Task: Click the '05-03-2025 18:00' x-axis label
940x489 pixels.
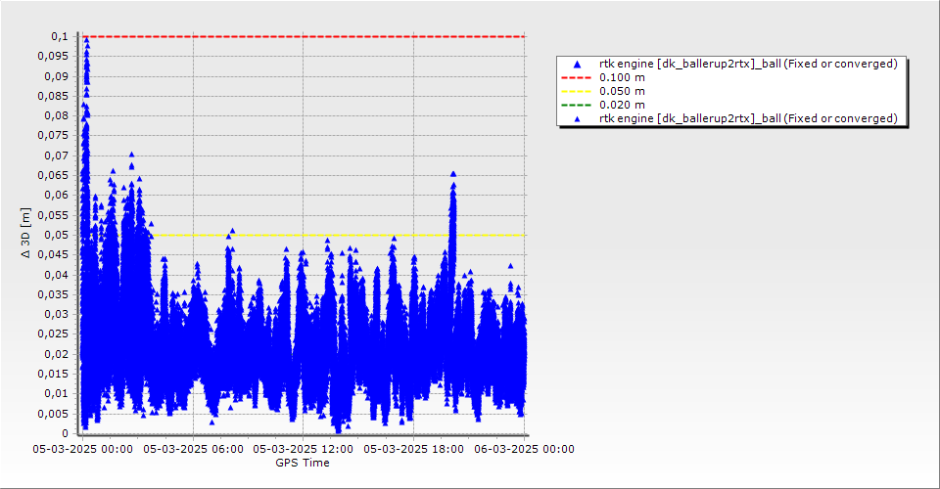Action: pos(413,449)
